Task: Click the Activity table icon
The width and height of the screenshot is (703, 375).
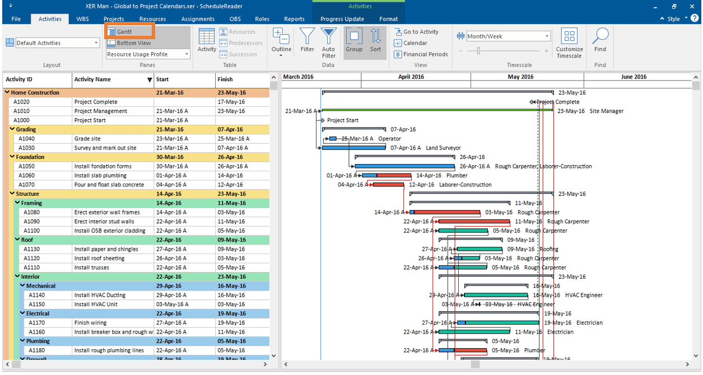Action: point(207,41)
